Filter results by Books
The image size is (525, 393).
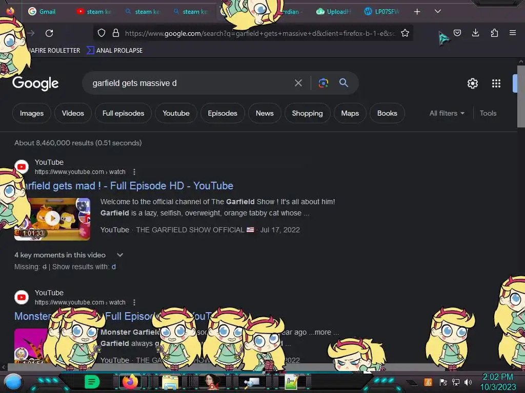(387, 113)
